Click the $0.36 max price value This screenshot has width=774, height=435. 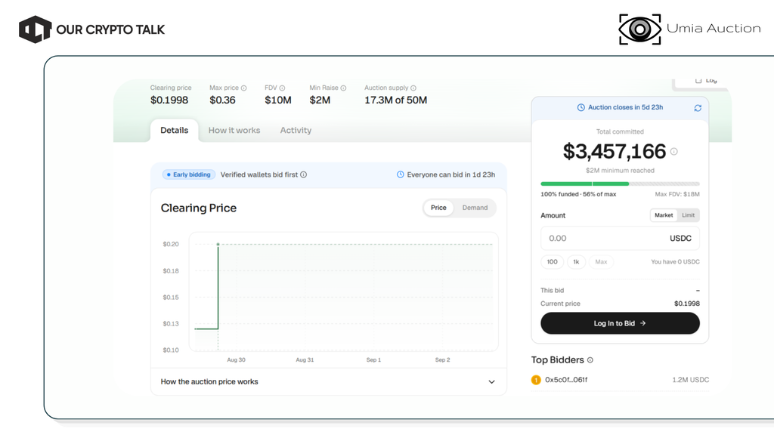coord(223,100)
